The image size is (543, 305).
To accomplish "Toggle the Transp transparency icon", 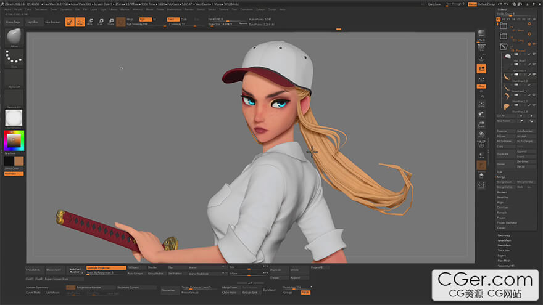I will tap(481, 155).
